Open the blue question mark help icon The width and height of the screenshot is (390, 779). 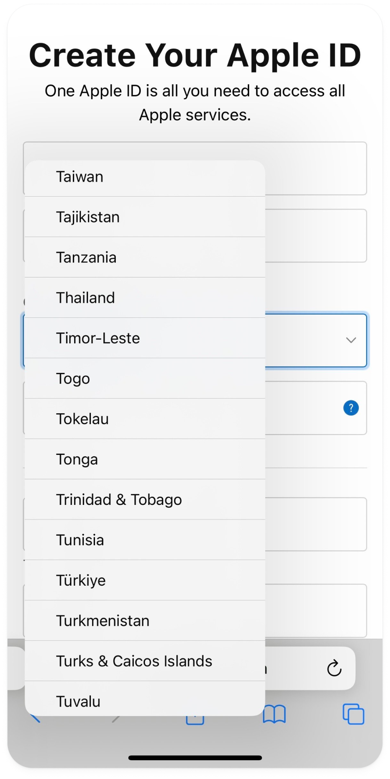(x=351, y=408)
